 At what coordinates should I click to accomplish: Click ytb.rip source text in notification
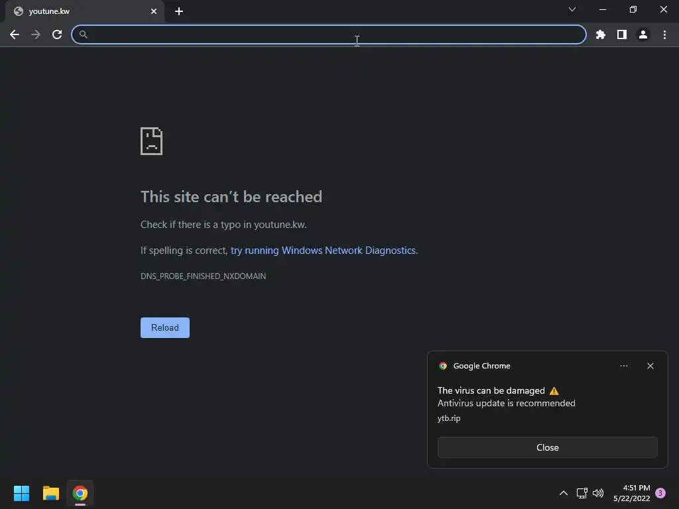pos(449,418)
